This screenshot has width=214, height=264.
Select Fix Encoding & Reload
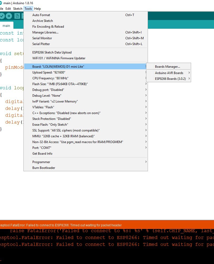(86, 27)
